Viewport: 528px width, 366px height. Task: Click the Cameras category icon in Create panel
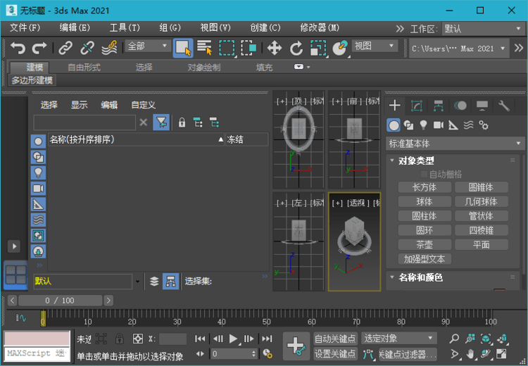(x=439, y=125)
